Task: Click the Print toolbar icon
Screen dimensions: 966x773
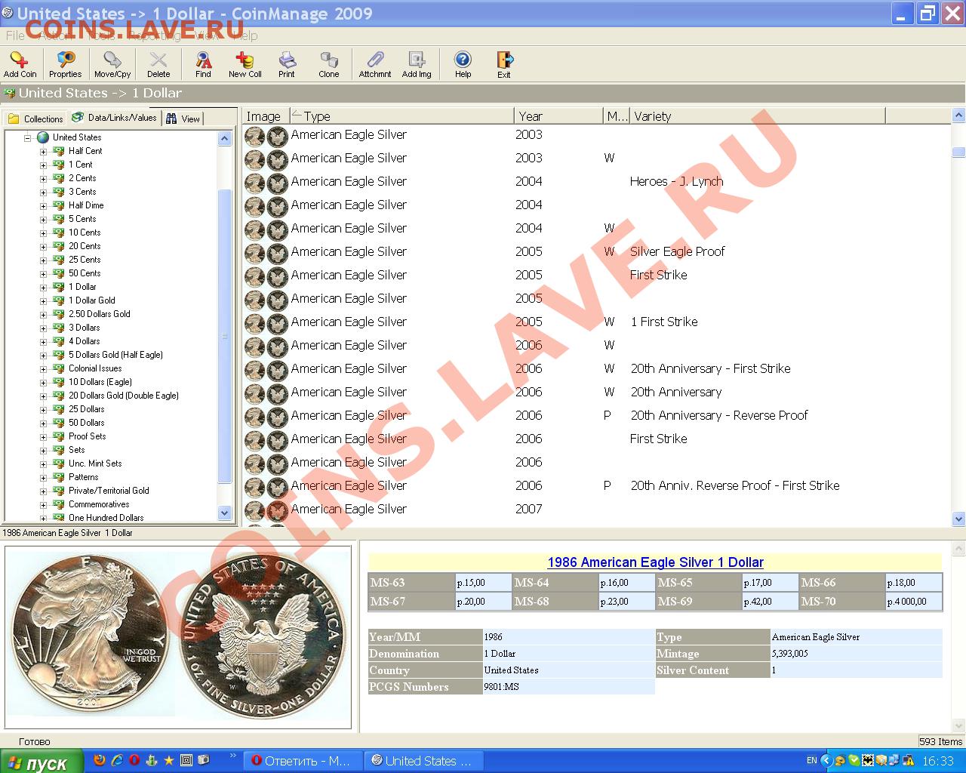Action: 287,64
